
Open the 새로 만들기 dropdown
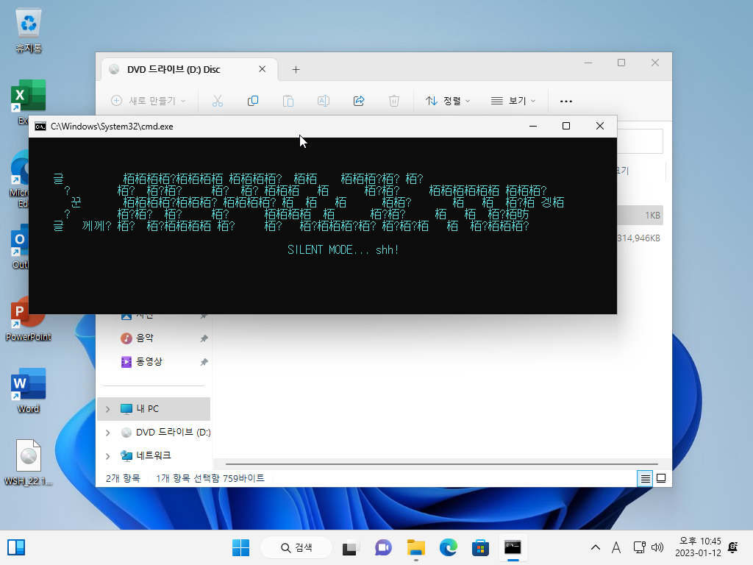pos(148,101)
